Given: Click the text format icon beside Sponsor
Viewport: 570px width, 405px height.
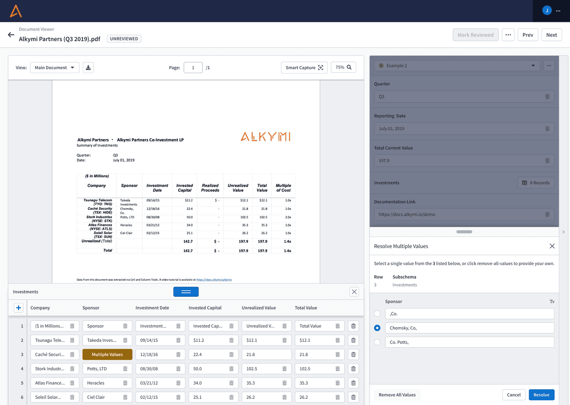Looking at the screenshot, I should click(552, 301).
